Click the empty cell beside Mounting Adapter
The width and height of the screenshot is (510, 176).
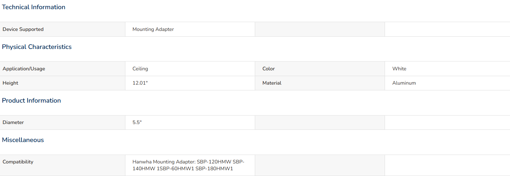[x=320, y=29]
